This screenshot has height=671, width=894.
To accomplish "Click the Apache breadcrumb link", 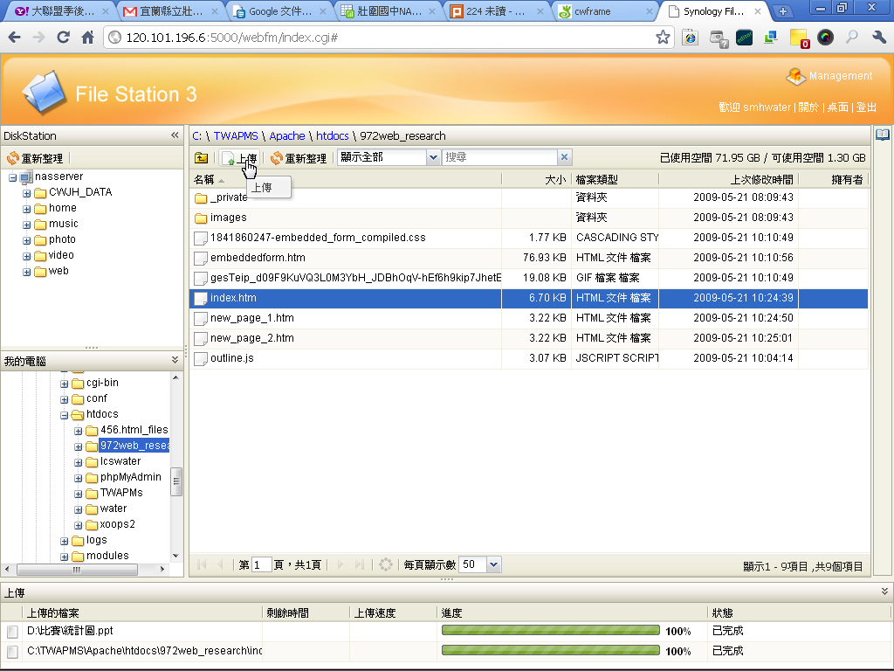I will point(286,135).
